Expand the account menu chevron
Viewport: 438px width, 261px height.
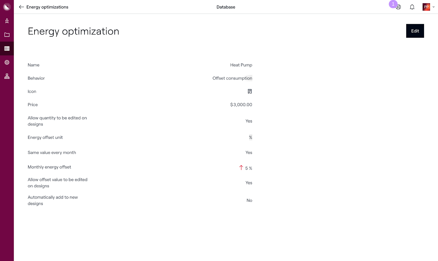[433, 7]
